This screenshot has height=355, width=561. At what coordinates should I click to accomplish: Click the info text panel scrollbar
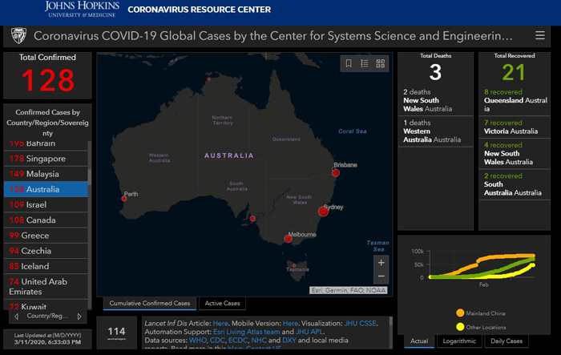[x=390, y=321]
